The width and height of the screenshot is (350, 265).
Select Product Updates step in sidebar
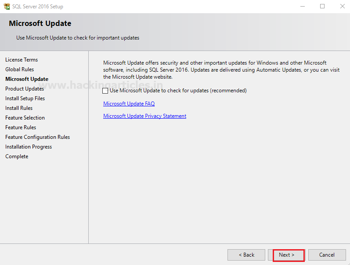pyautogui.click(x=25, y=89)
